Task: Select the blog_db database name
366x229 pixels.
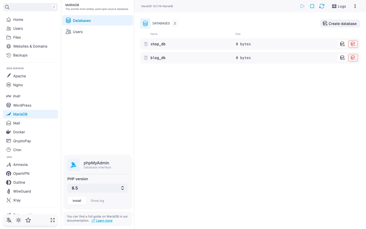Action: tap(158, 58)
